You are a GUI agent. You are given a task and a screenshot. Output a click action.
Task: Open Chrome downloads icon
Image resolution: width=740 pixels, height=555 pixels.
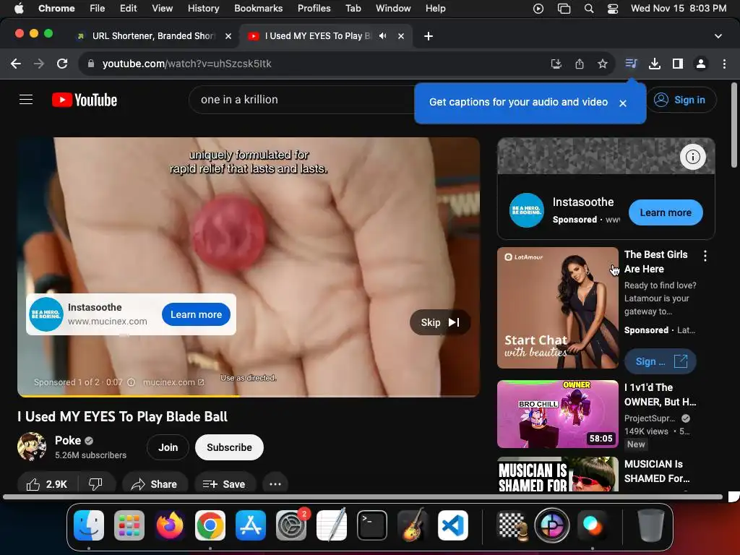point(655,64)
